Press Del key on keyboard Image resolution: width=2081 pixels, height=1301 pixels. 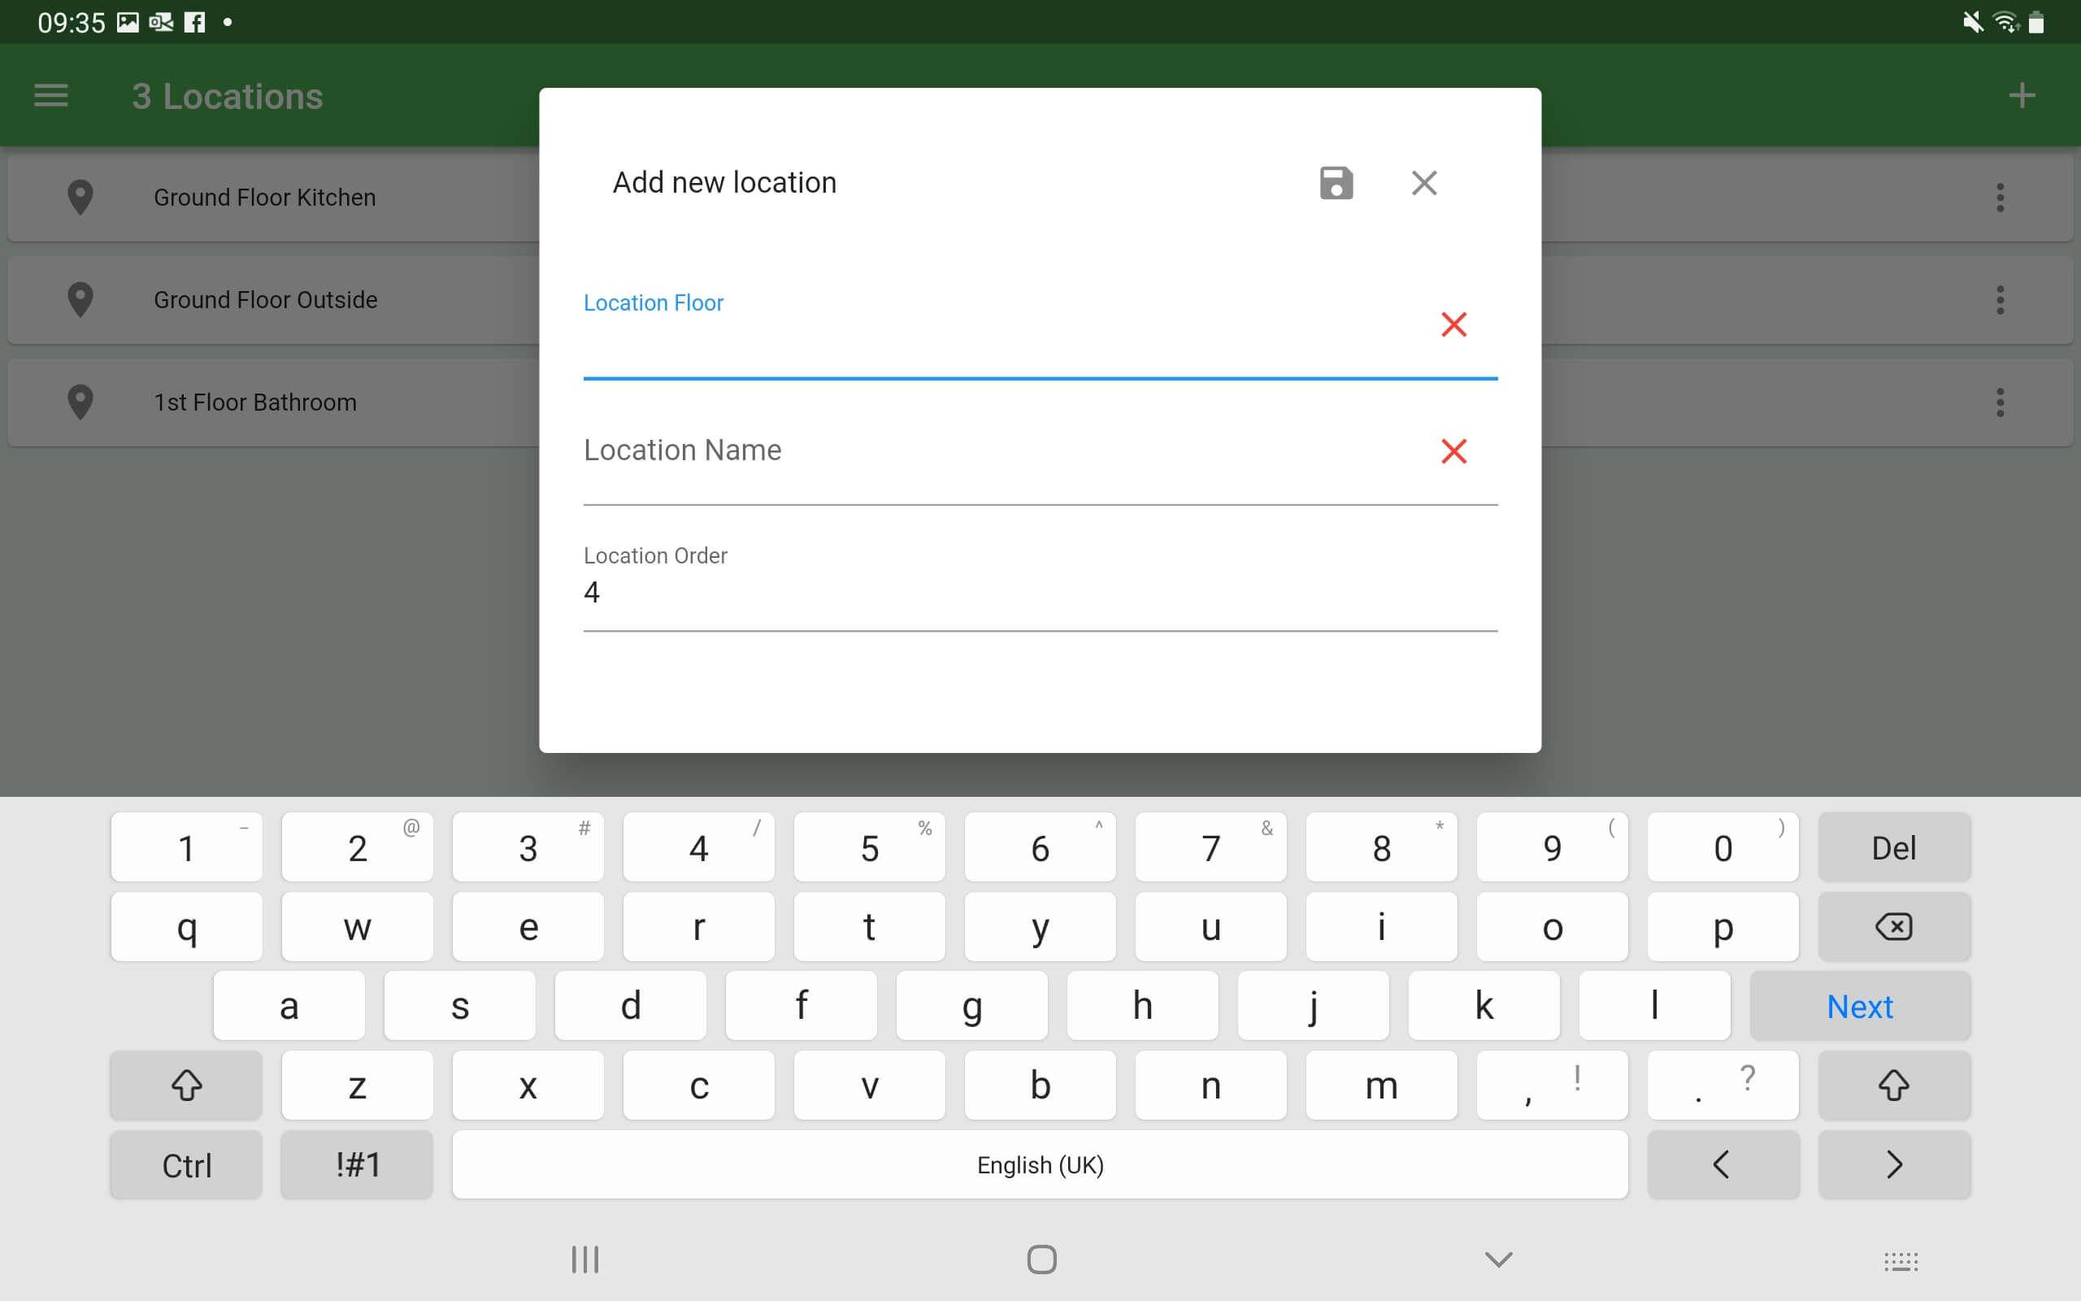(1892, 846)
